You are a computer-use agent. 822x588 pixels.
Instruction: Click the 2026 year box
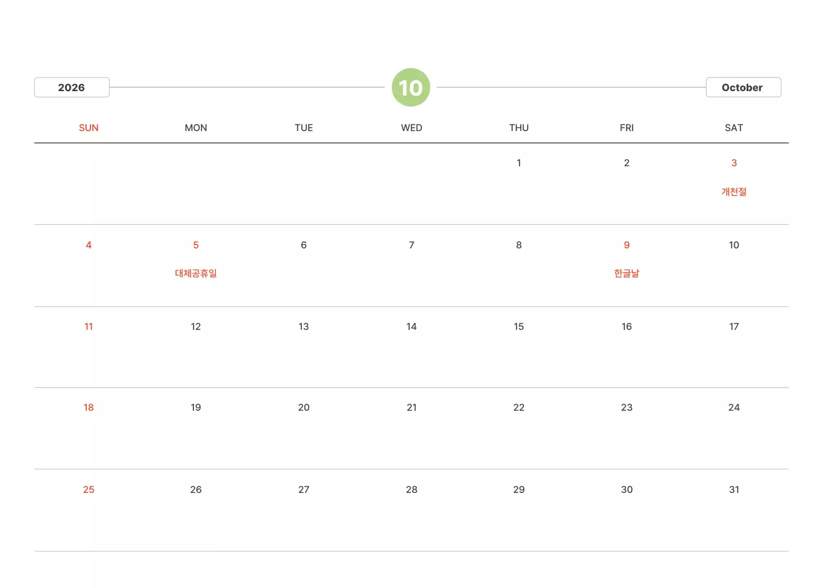72,87
